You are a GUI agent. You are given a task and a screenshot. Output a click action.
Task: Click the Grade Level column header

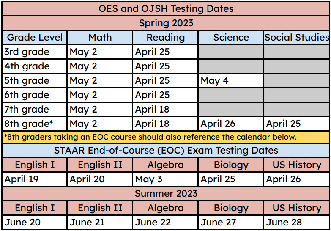click(x=35, y=37)
